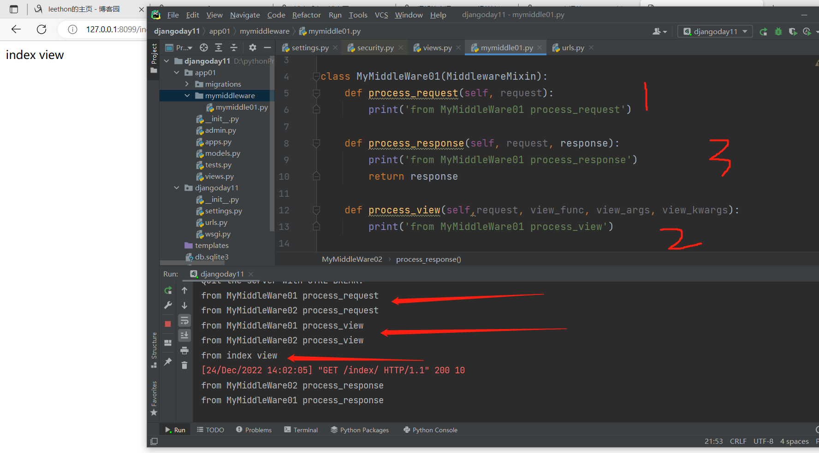Rerun the server in the Run panel

(x=168, y=290)
